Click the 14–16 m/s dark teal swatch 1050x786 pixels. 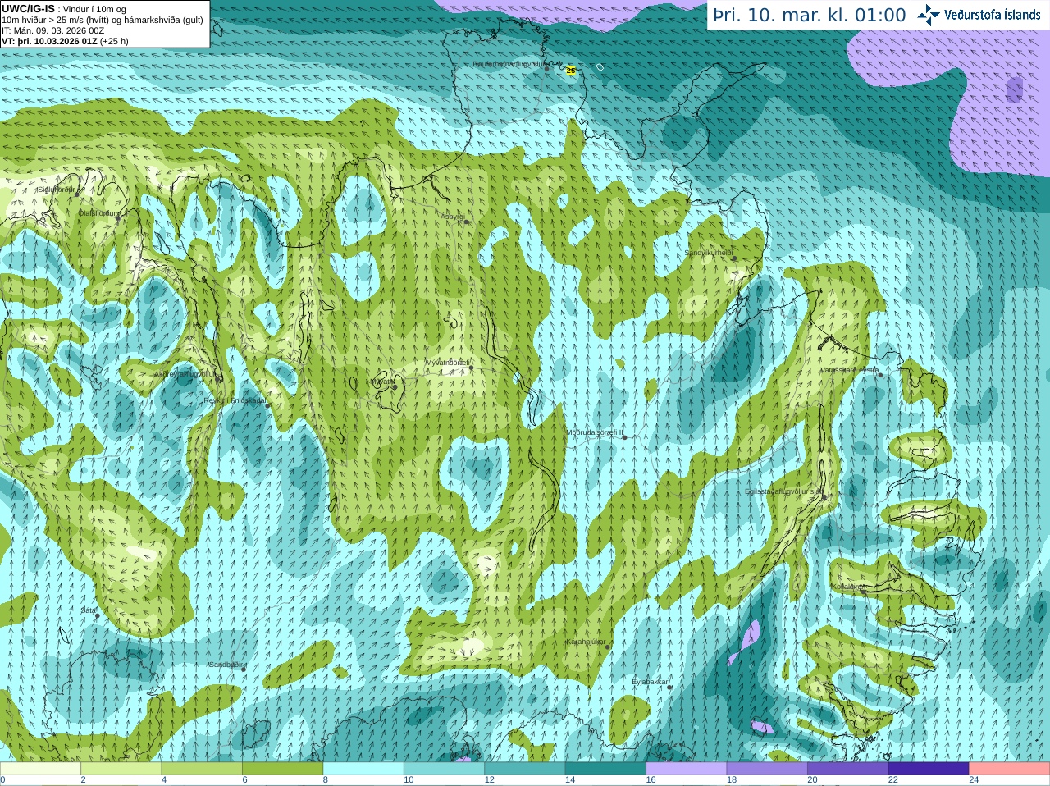(x=606, y=769)
